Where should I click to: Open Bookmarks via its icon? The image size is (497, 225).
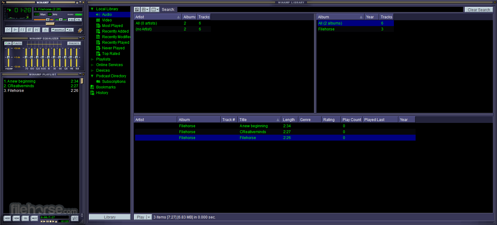pyautogui.click(x=92, y=87)
